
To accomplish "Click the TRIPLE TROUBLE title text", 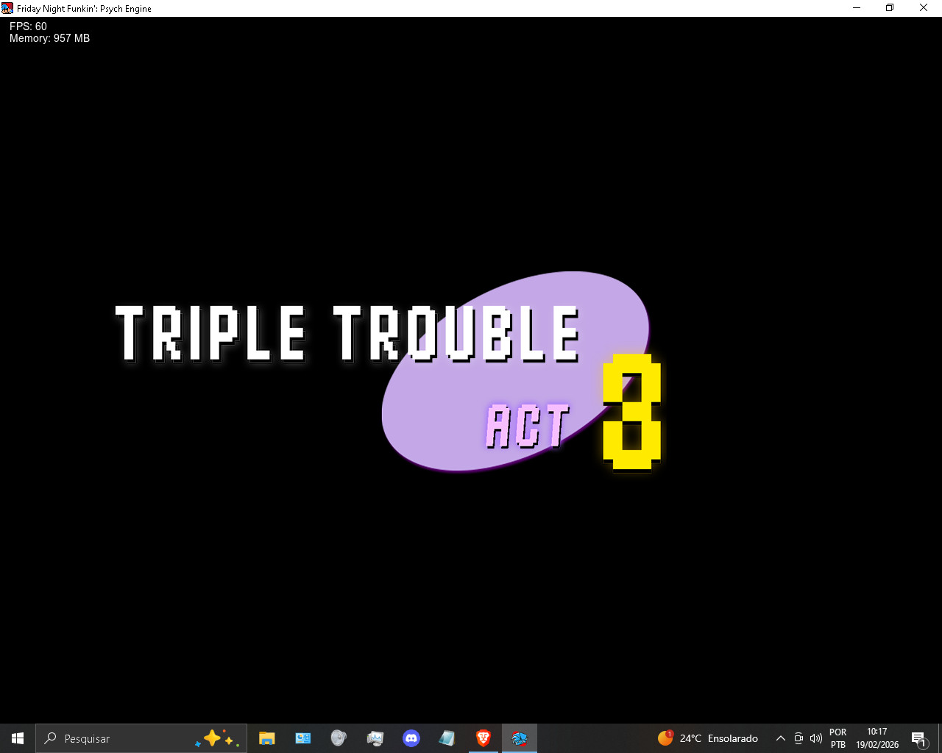I will coord(348,334).
